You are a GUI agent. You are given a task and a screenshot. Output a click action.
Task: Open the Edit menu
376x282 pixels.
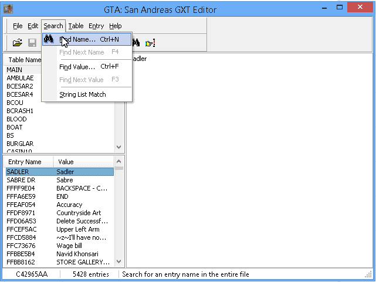point(33,26)
